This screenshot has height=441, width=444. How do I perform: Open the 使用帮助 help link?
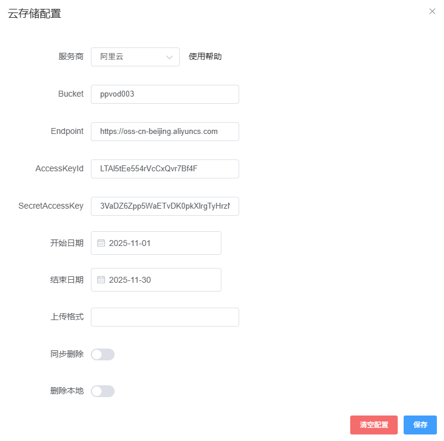pos(205,57)
